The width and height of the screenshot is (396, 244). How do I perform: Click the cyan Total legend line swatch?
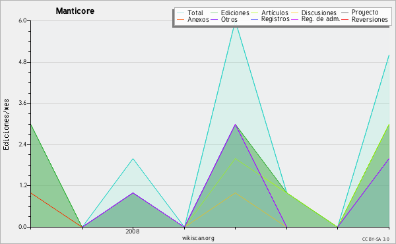point(181,13)
